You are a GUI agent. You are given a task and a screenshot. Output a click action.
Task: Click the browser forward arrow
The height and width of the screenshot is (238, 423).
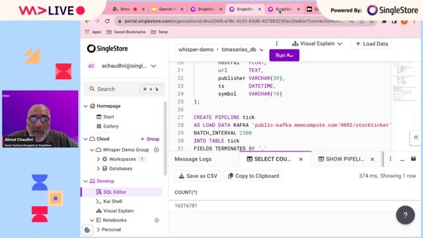point(97,21)
